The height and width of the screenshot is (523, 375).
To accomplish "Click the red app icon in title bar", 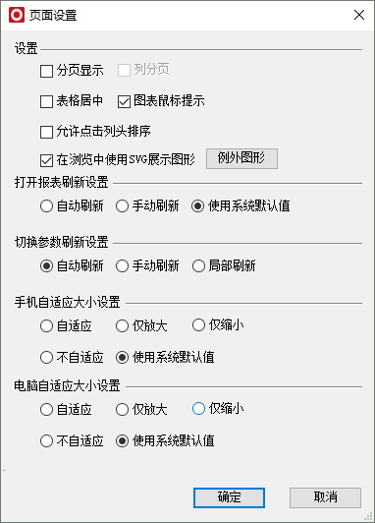I will pos(17,15).
